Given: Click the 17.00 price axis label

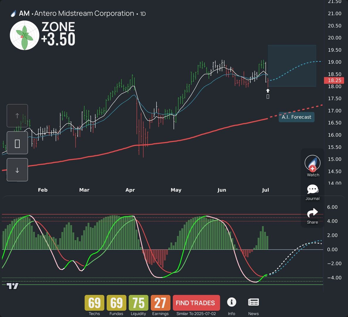Looking at the screenshot, I should click(x=335, y=111).
